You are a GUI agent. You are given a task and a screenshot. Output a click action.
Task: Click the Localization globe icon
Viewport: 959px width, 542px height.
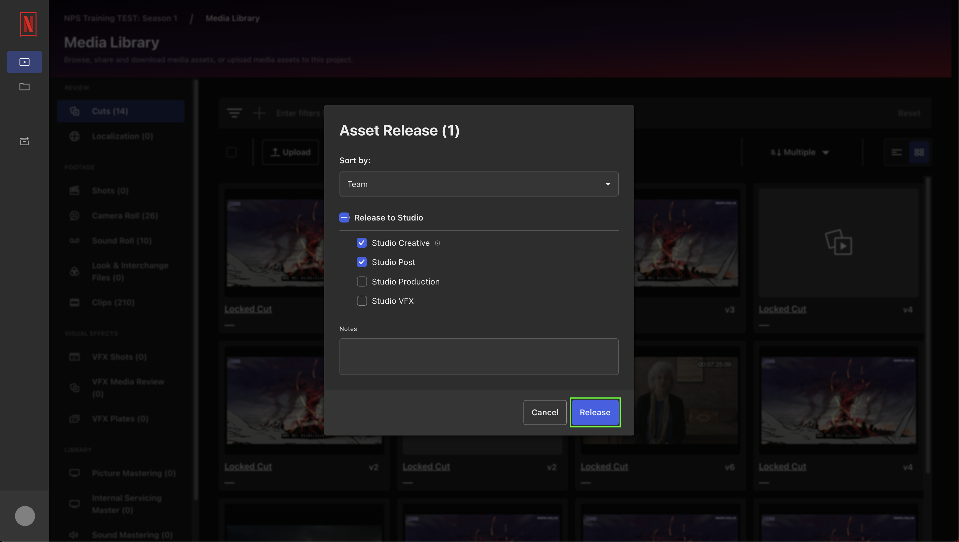74,136
